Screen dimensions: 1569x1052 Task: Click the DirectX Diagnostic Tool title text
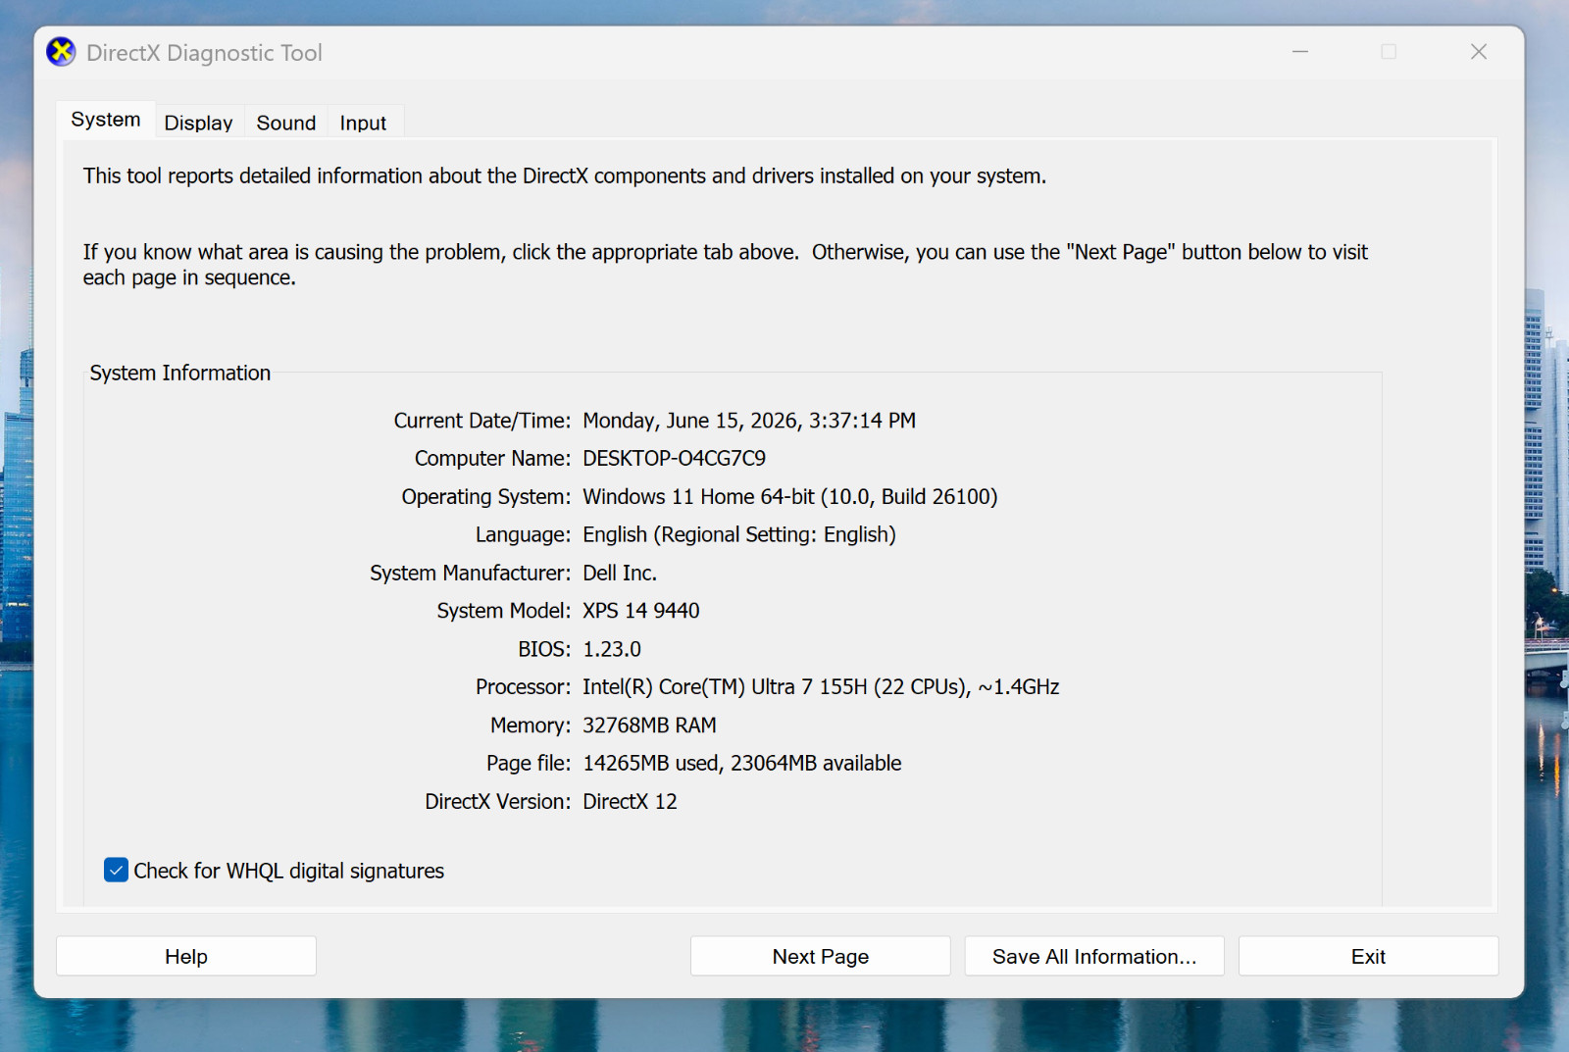point(204,53)
